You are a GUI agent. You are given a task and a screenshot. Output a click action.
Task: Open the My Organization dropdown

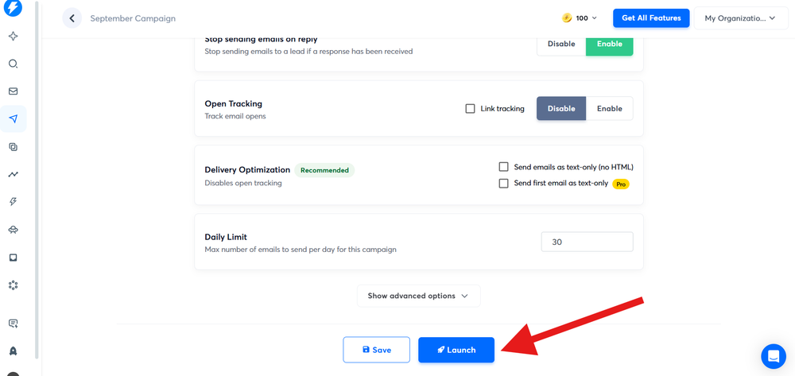pos(739,18)
